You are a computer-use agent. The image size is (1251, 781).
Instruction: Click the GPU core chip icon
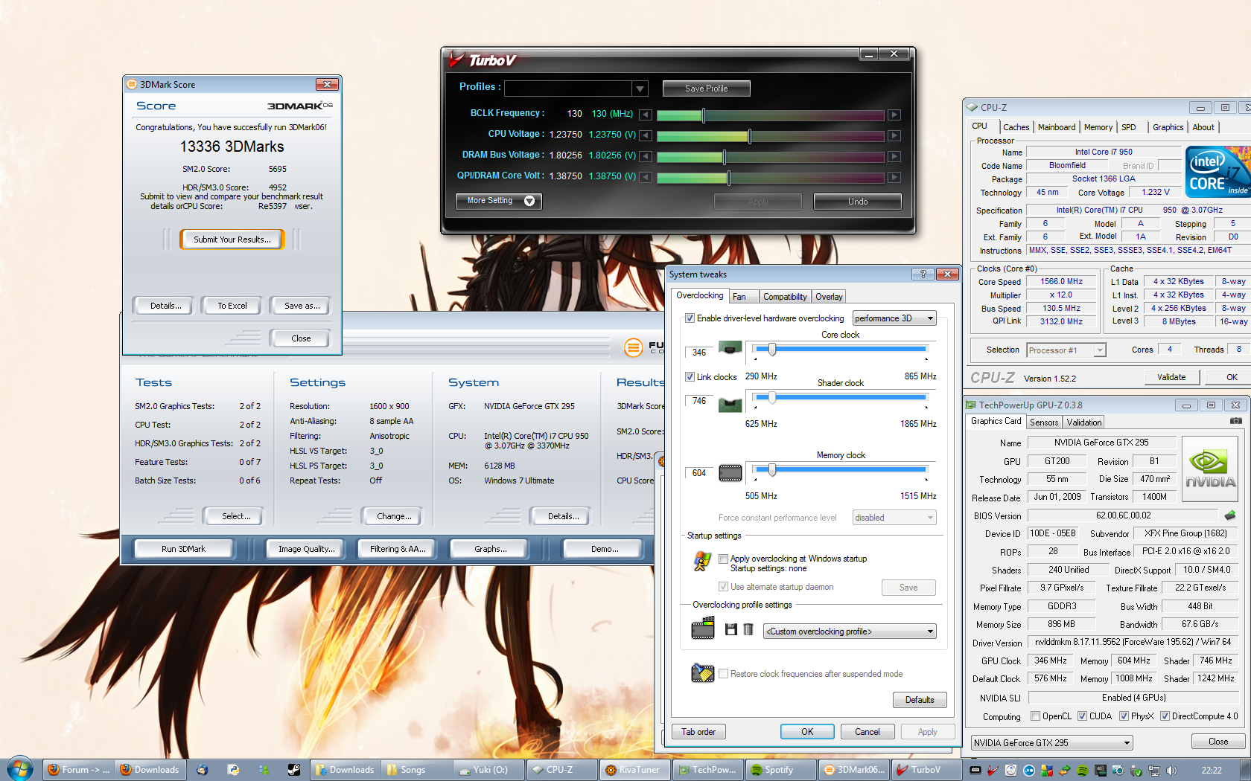click(730, 347)
